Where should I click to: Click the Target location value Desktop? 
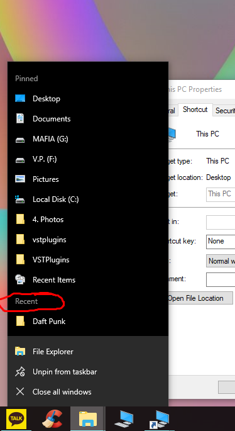click(x=219, y=177)
